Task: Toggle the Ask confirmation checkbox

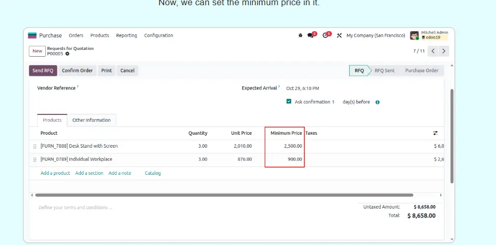Action: click(289, 101)
